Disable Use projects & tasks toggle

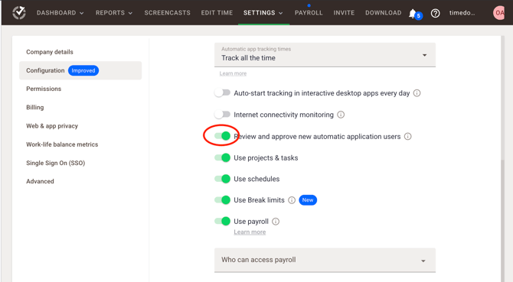(223, 157)
